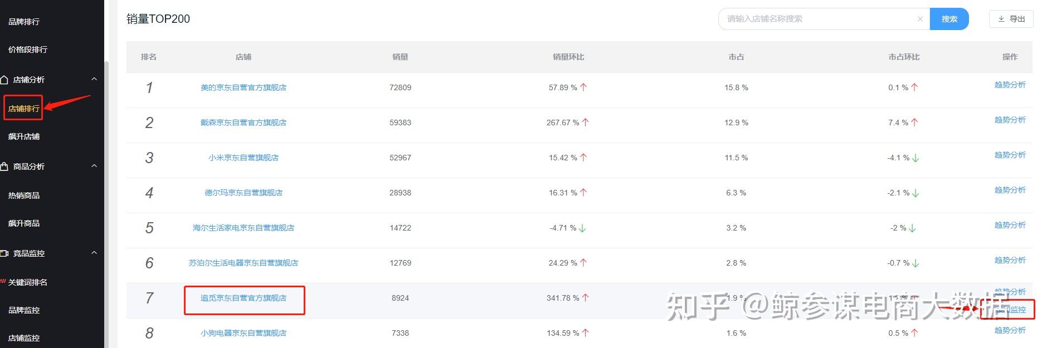This screenshot has width=1037, height=348.
Task: Click 趋势分析 for 小狗电器 row
Action: coord(1010,330)
